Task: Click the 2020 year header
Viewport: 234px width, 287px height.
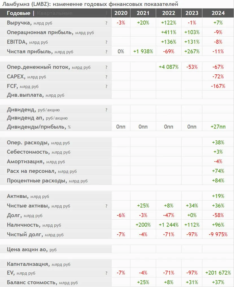Action: click(121, 13)
